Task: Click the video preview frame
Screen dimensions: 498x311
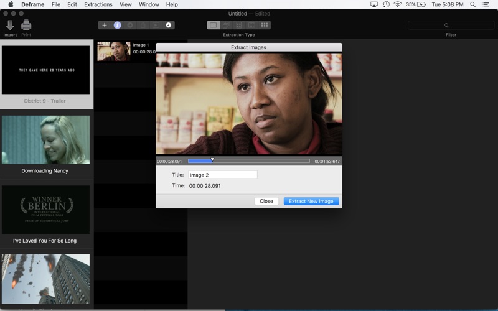Action: (249, 104)
